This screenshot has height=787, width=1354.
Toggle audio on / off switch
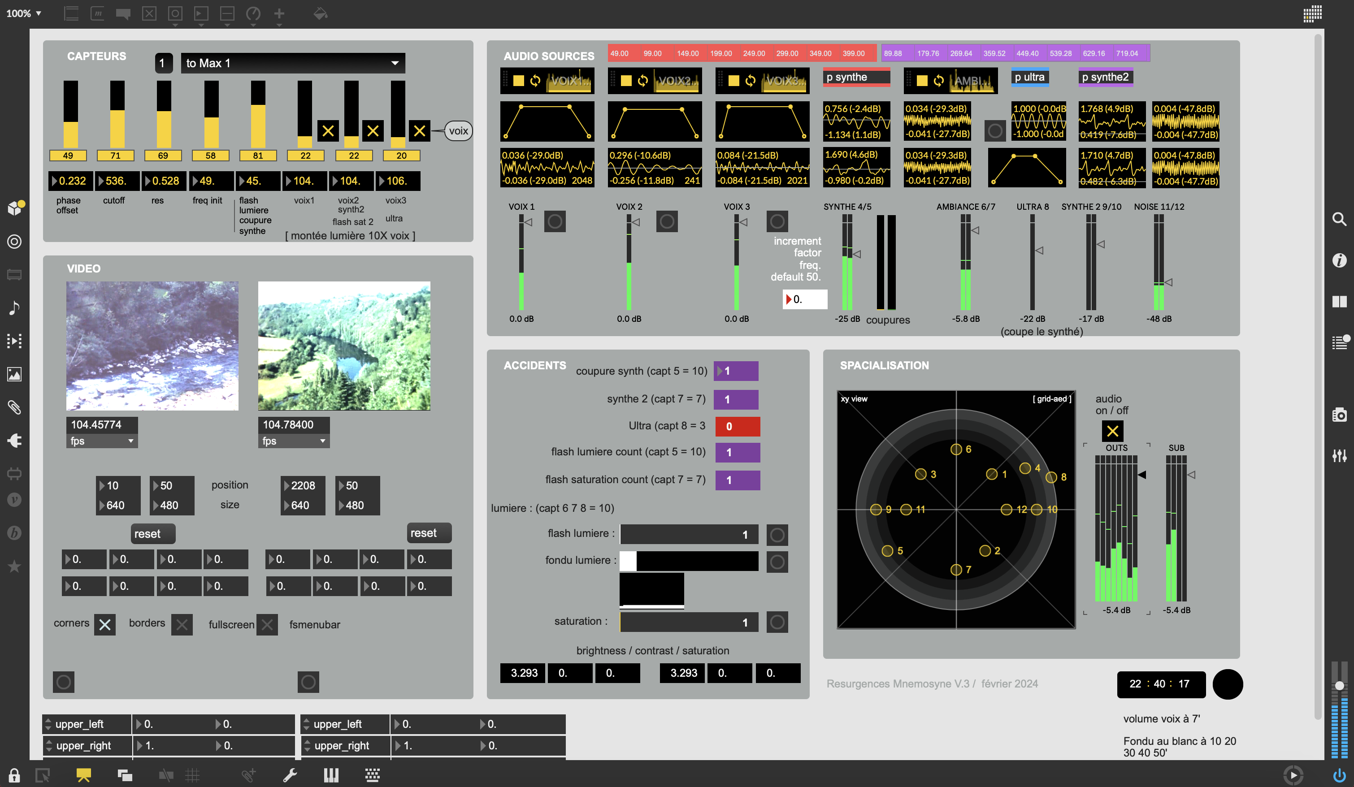click(1112, 431)
